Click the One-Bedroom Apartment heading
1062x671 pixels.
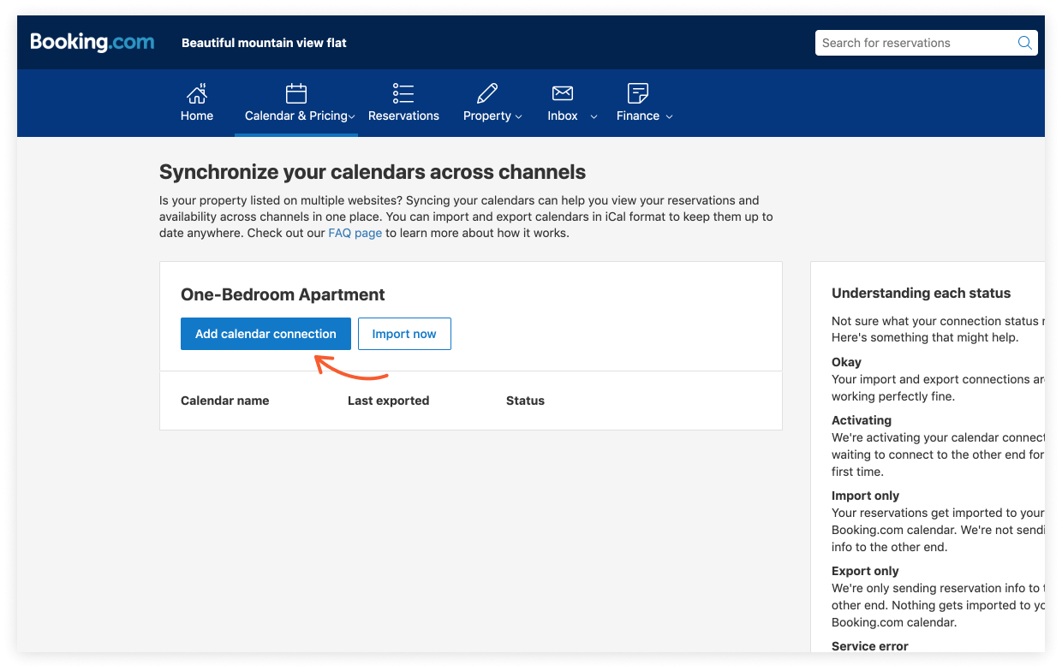point(283,294)
